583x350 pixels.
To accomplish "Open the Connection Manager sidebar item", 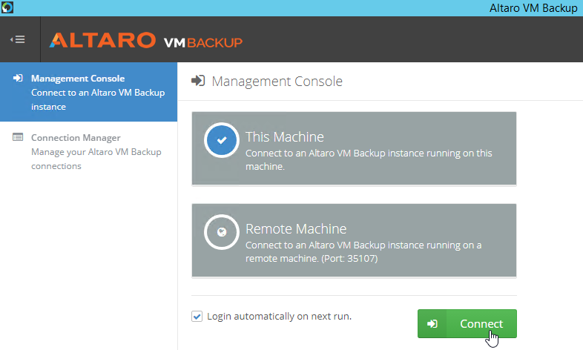I will pyautogui.click(x=88, y=151).
